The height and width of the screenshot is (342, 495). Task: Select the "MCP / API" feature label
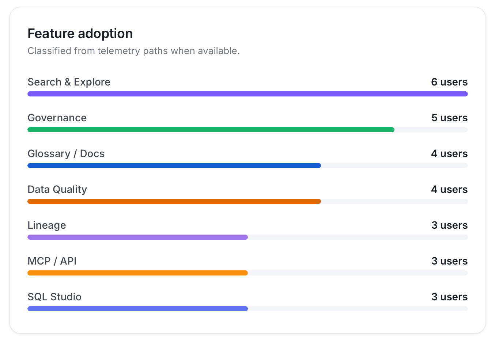point(52,261)
